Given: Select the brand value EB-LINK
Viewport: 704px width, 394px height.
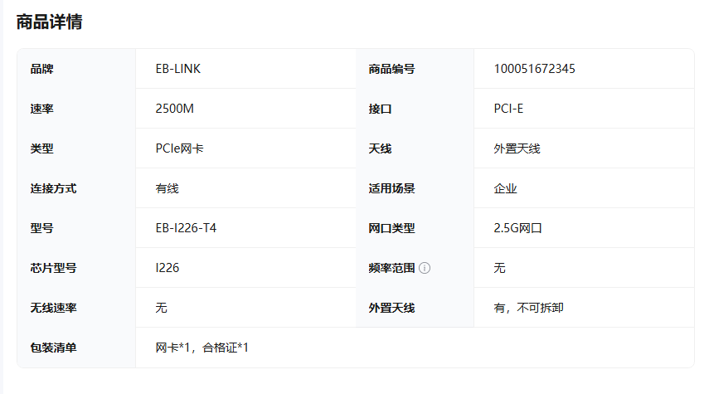Looking at the screenshot, I should coord(177,69).
